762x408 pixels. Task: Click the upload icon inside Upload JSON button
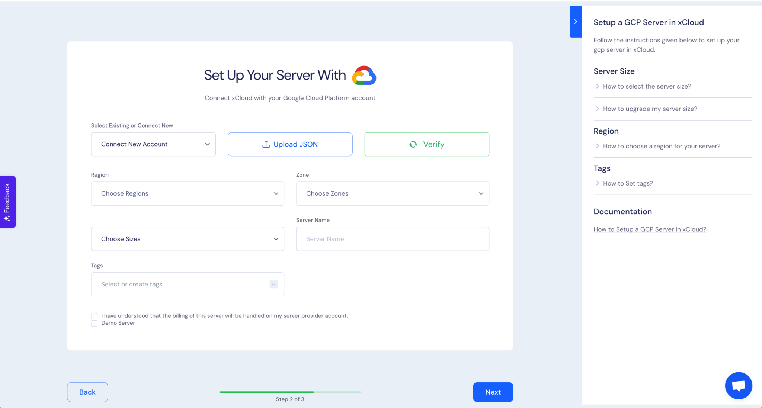(266, 144)
